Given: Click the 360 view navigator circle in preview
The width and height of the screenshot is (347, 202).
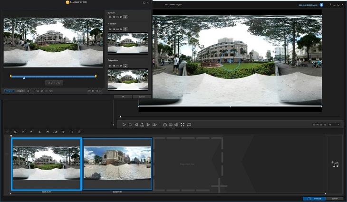Looking at the screenshot, I should click(x=230, y=60).
